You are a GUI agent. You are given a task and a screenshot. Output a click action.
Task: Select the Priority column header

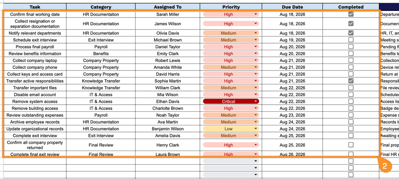(231, 7)
